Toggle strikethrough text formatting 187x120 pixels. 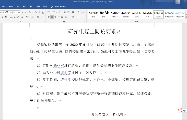(x=11, y=17)
